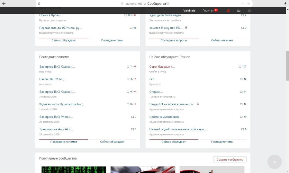Open Ходовая часть Hyundai Elantra entry

(62, 104)
